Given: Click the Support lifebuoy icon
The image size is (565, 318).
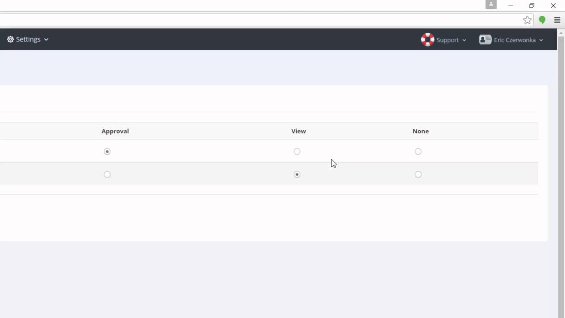Looking at the screenshot, I should 427,40.
